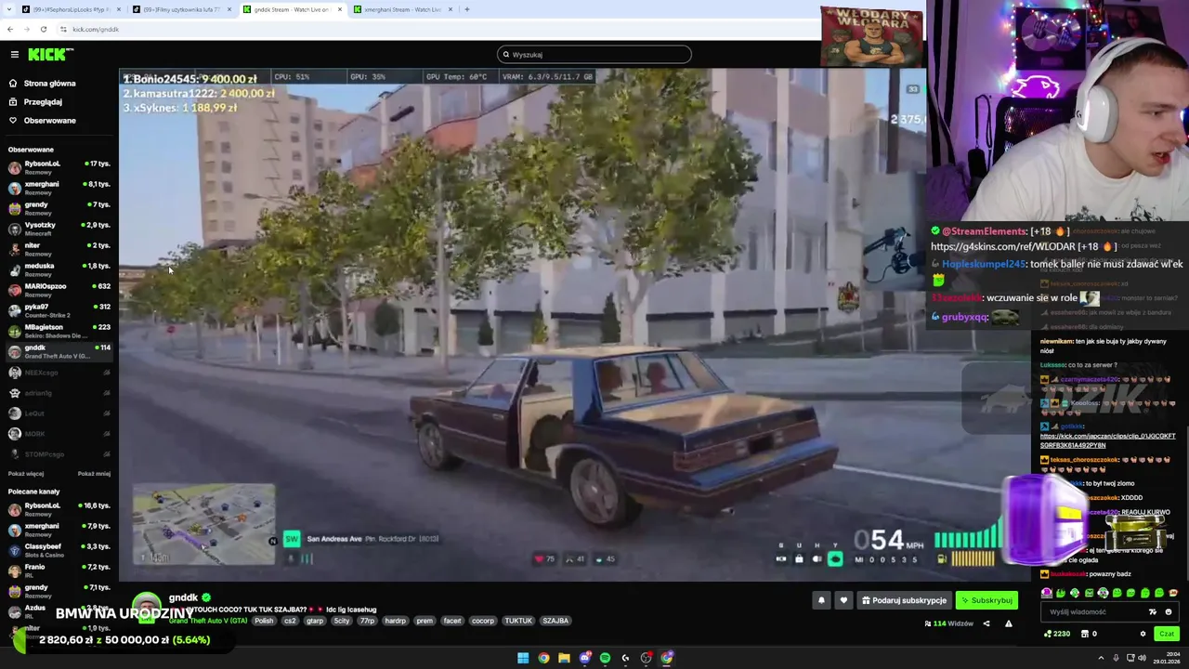Open a new browser tab
Viewport: 1189px width, 669px height.
[x=467, y=9]
